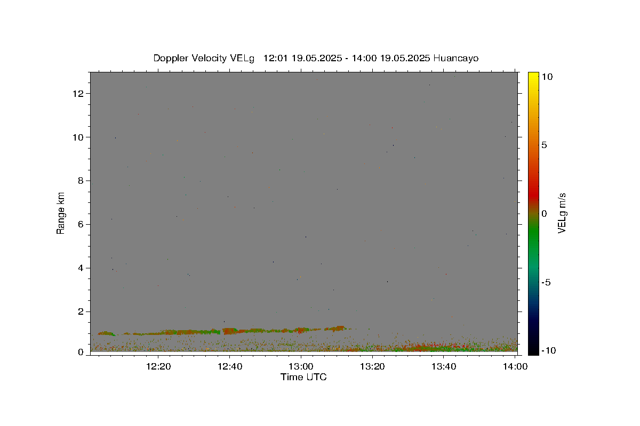Click the "Huancayo" station name in the title
640x426 pixels.
tap(455, 58)
